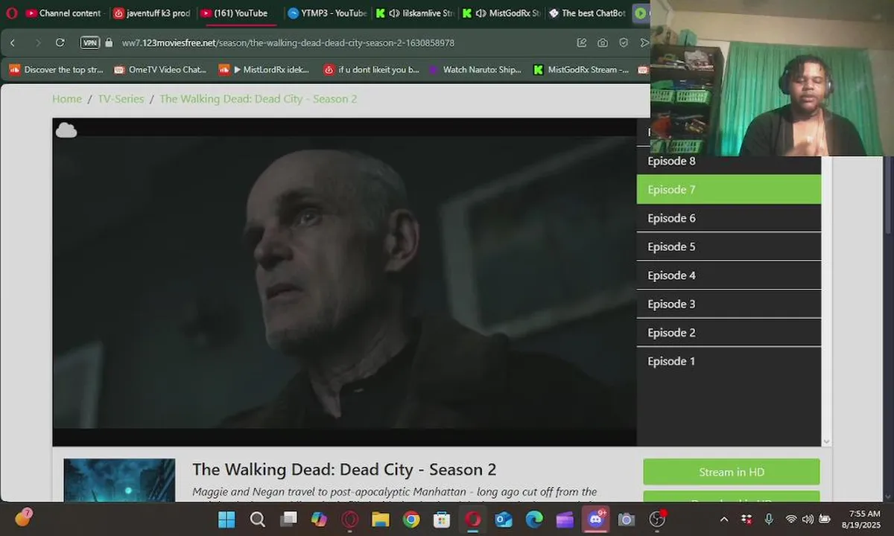Launch Copilot from taskbar
The image size is (894, 536).
pyautogui.click(x=319, y=519)
